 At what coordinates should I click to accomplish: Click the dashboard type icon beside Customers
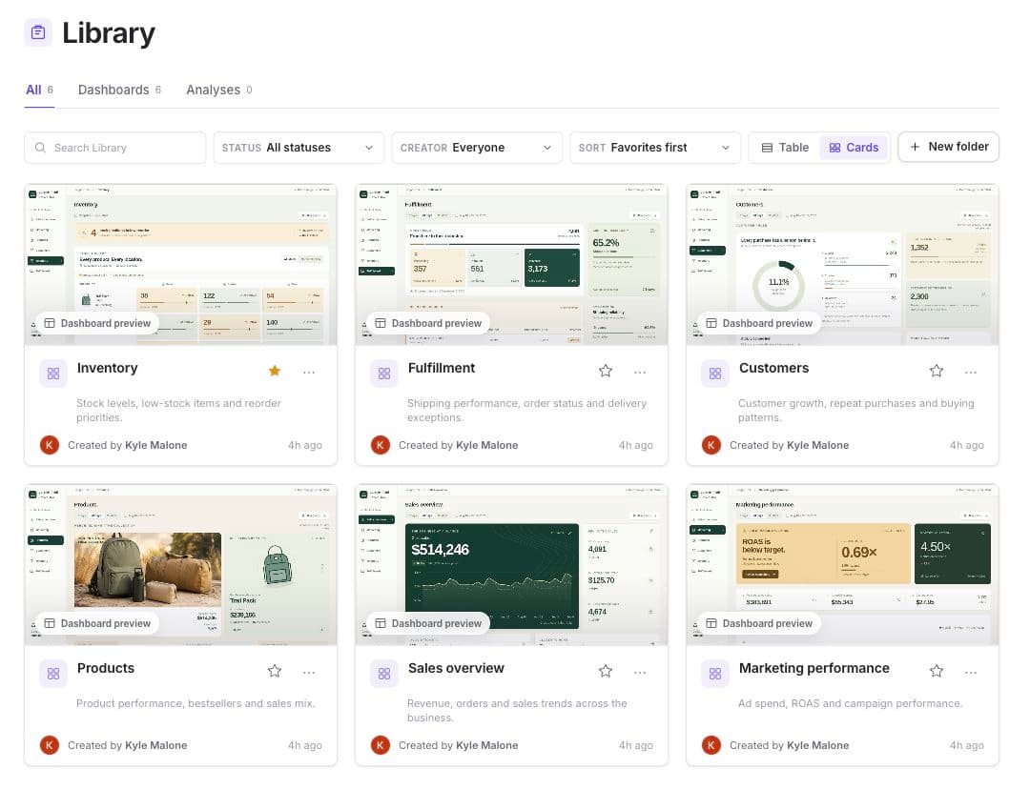point(715,374)
